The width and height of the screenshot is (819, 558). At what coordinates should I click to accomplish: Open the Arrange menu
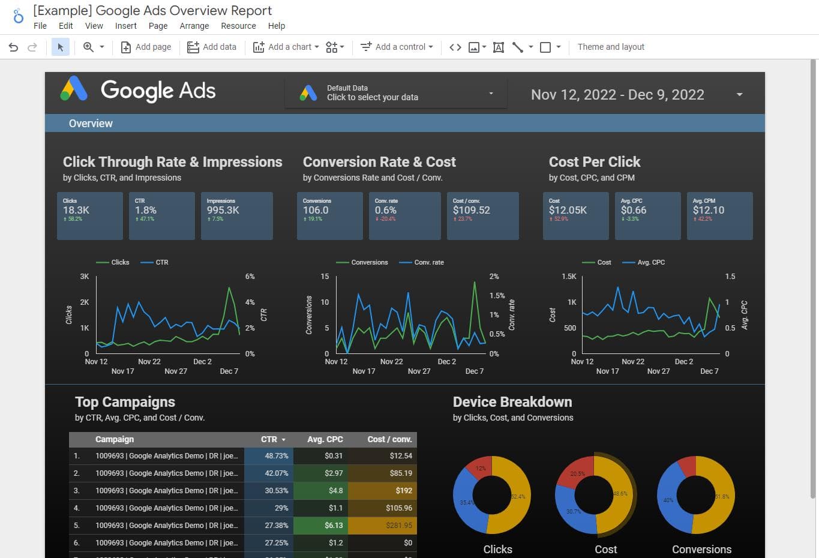point(194,26)
